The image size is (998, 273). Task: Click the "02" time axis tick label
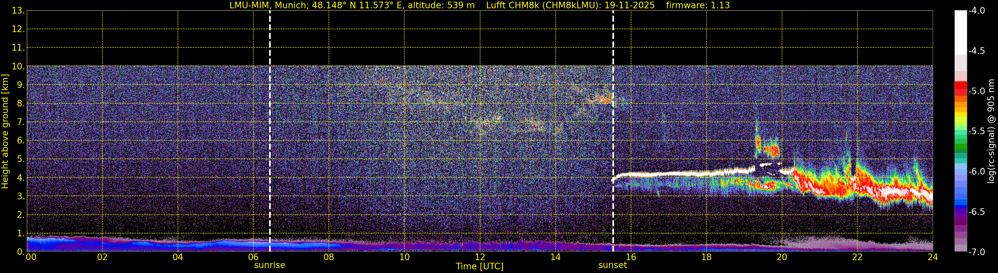coord(102,257)
